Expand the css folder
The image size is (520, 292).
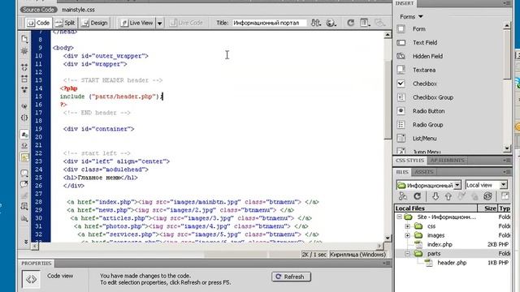408,226
